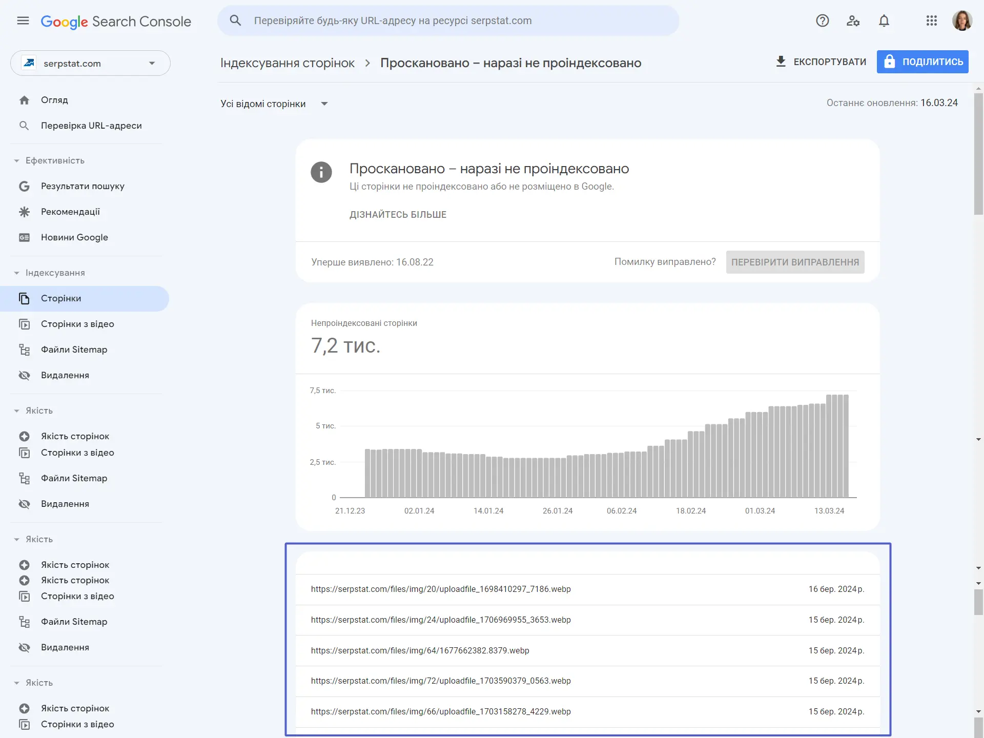This screenshot has width=984, height=738.
Task: Click the account profile avatar
Action: [962, 20]
